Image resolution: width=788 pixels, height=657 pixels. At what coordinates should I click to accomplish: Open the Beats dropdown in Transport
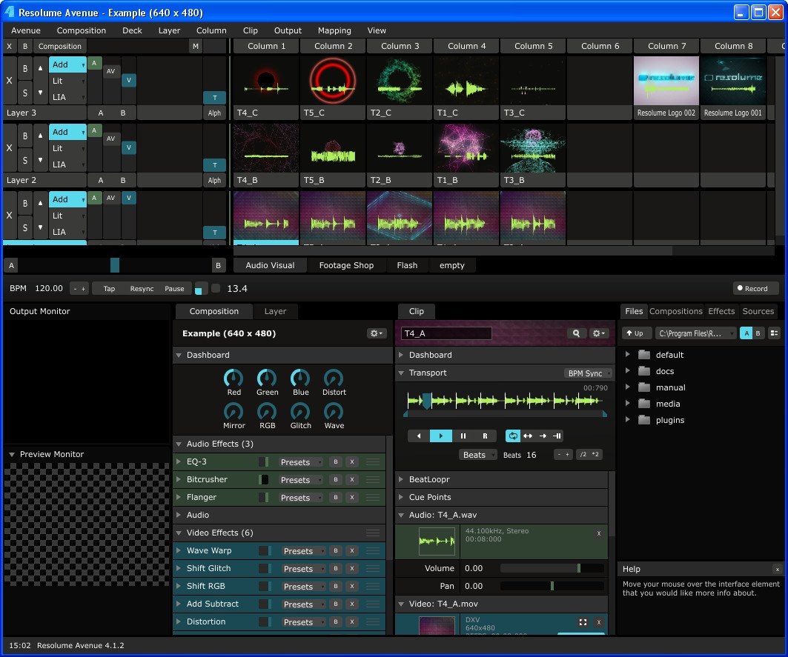(x=477, y=455)
